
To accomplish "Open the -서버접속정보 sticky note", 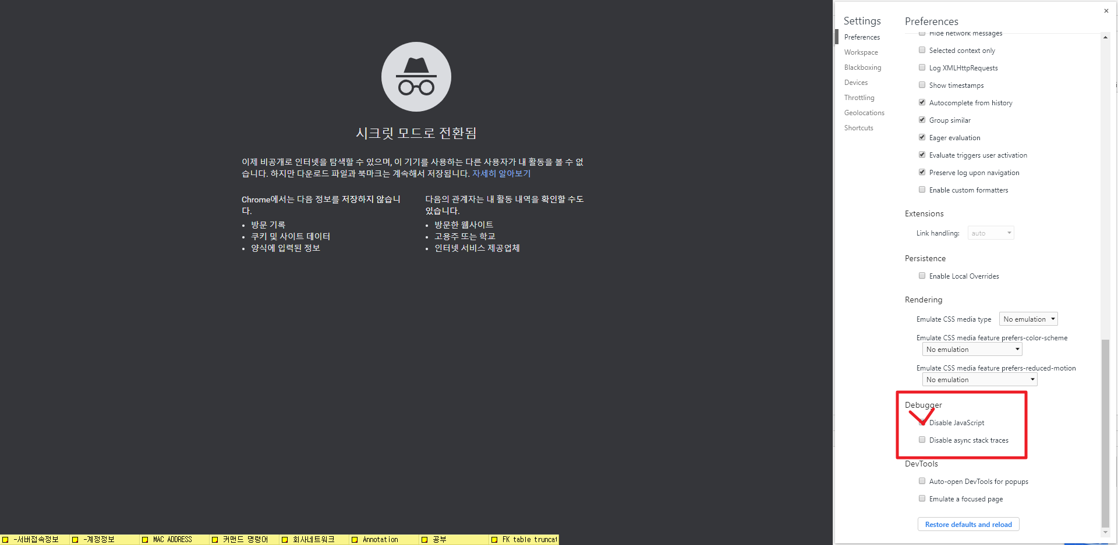I will click(35, 540).
